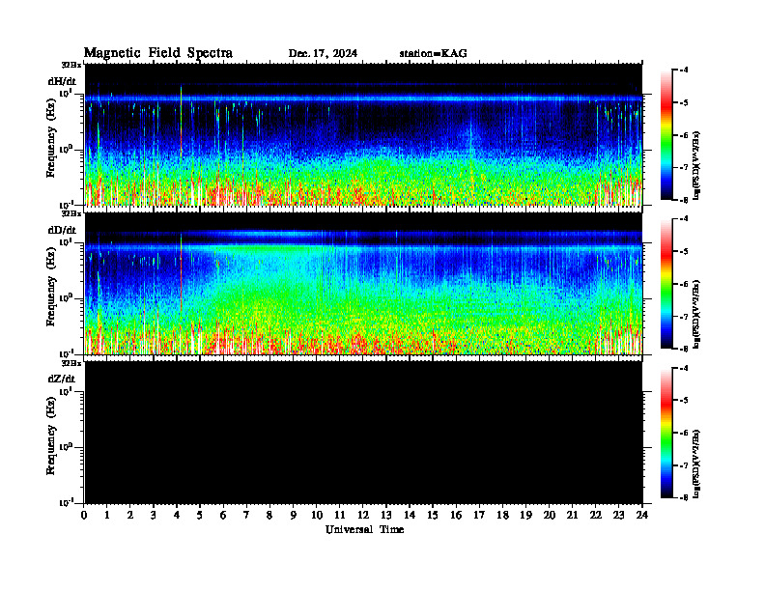Click the 10^0 frequency tick of dH/dt panel
This screenshot has height=591, width=765.
pos(66,150)
